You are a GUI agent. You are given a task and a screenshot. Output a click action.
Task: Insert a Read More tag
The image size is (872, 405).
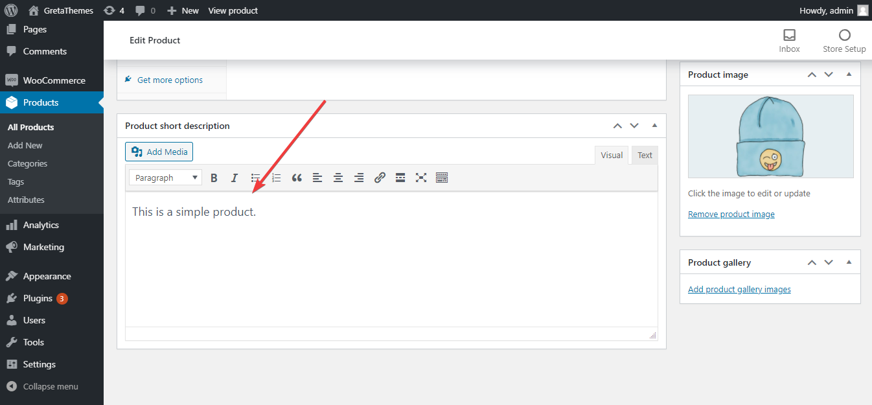click(400, 177)
